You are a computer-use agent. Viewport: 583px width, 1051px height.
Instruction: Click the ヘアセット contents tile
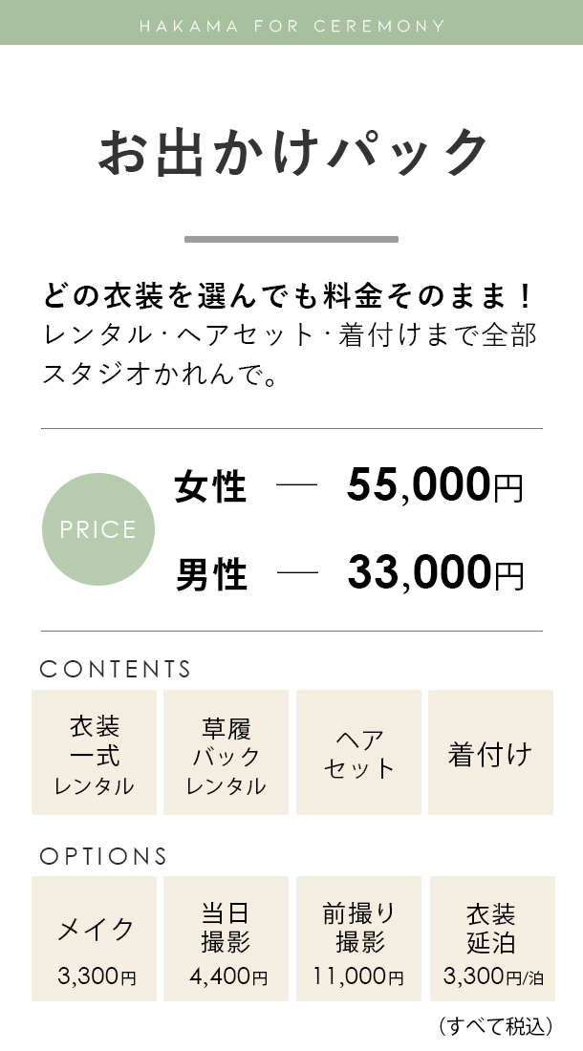click(x=358, y=752)
